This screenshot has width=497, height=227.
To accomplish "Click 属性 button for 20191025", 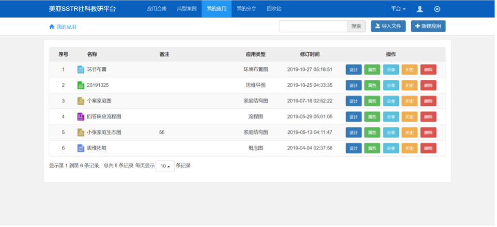I will (372, 85).
